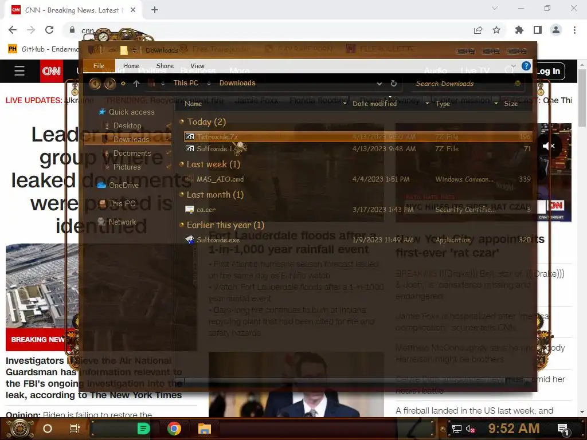Select the Tetroxide.7z file icon

point(190,136)
